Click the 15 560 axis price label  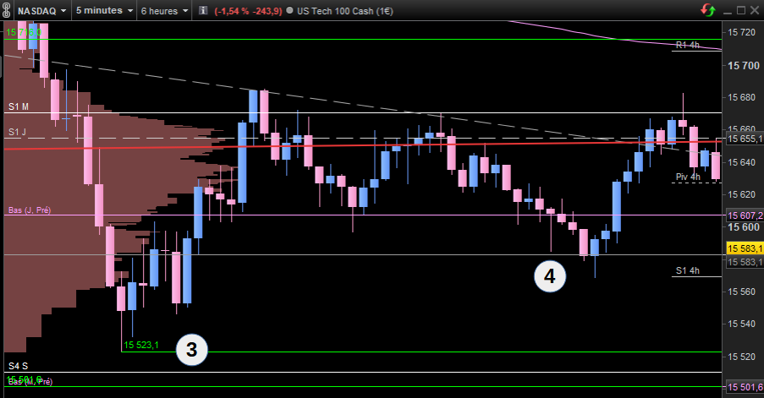click(x=742, y=292)
